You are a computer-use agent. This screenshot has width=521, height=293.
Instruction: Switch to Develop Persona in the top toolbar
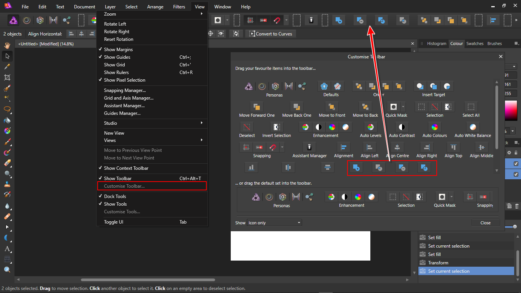(40, 20)
